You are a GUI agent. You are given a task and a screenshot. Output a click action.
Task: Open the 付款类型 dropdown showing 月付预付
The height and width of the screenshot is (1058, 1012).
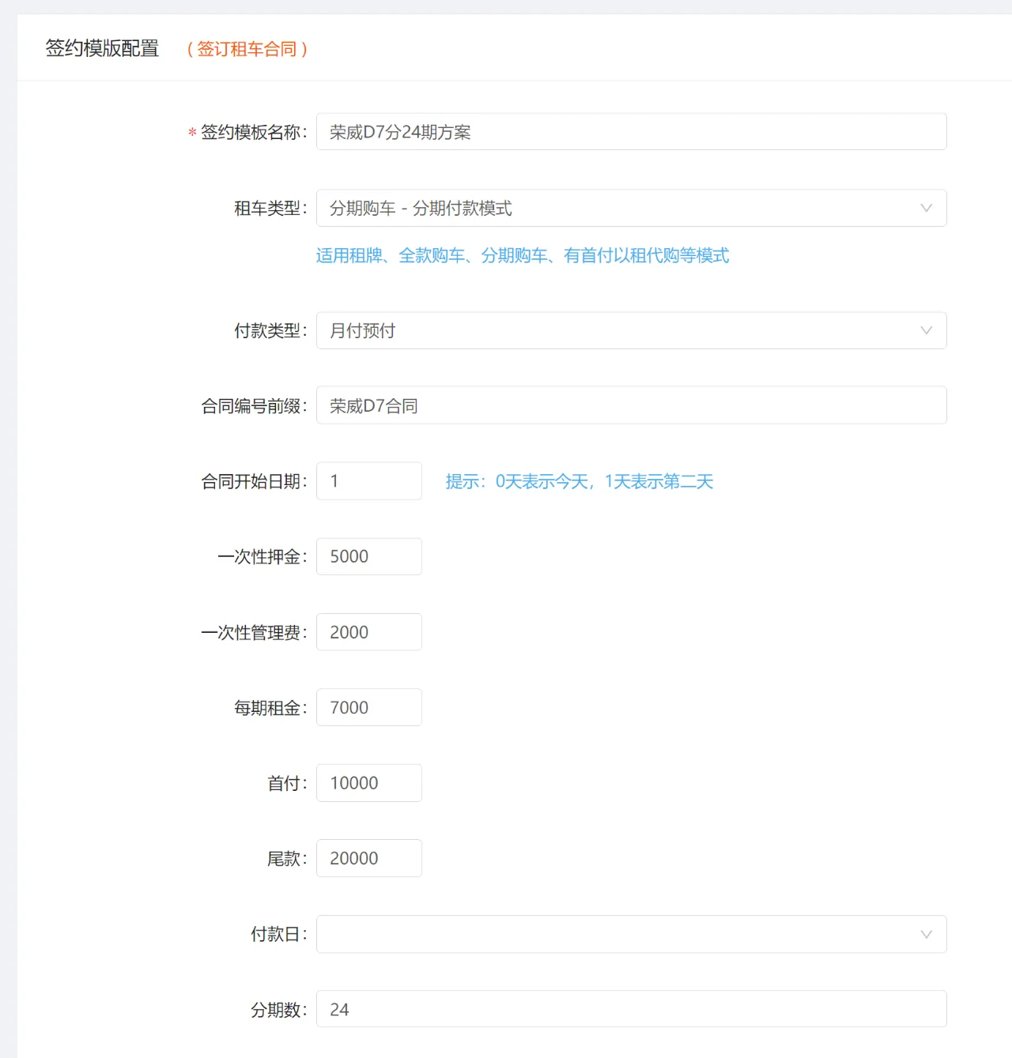631,330
